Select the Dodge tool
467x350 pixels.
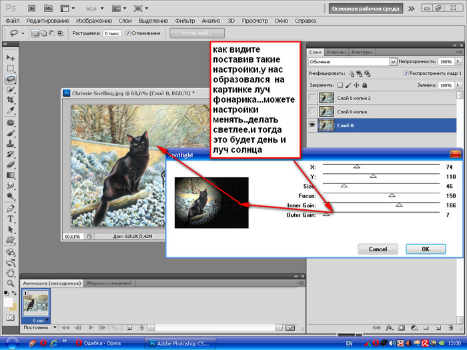click(11, 196)
